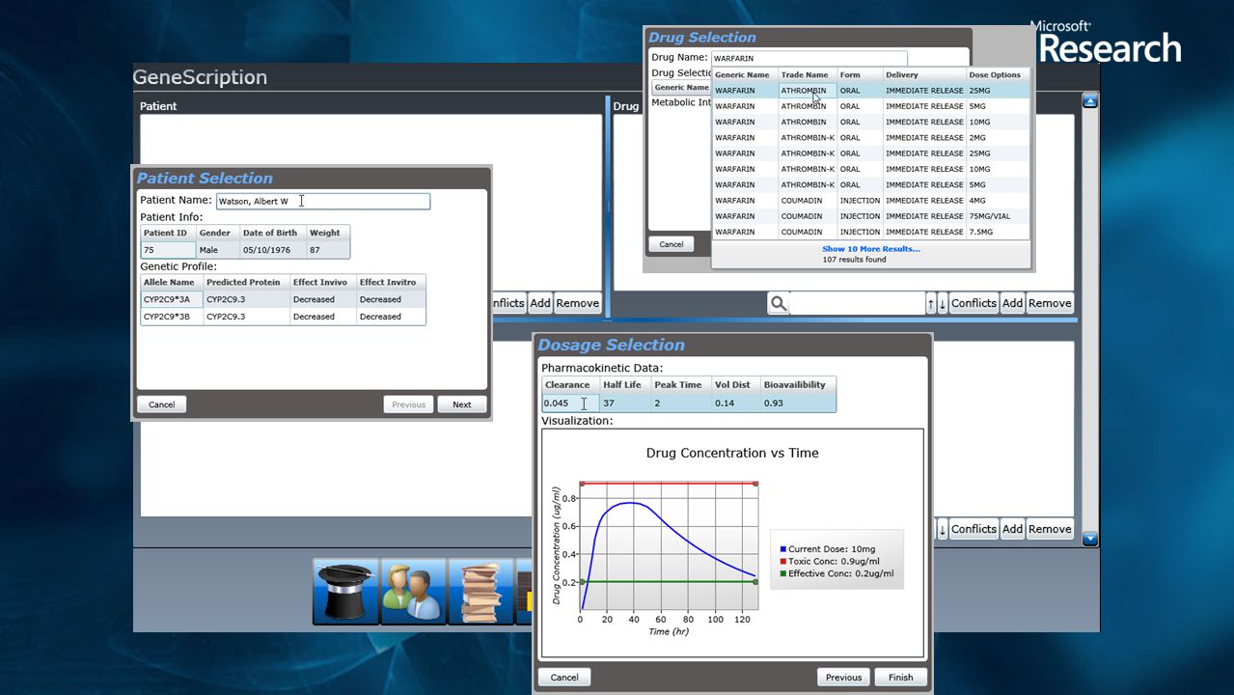Click the Bioavailibility value 0.93

click(798, 403)
